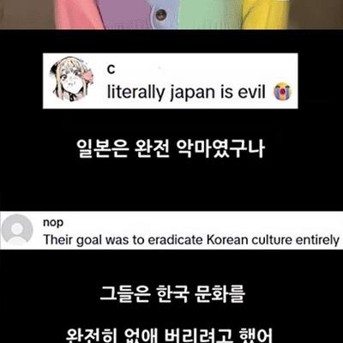Screen dimensions: 343x343
Task: Click the gray default profile avatar
Action: coord(17,231)
